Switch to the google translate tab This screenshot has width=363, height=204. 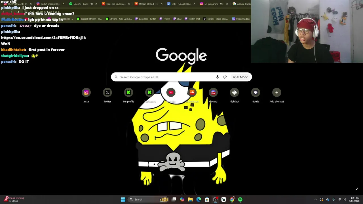point(241,4)
